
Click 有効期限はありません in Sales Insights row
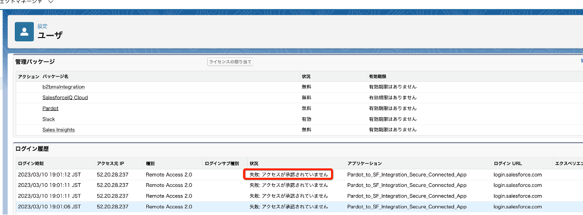tap(392, 130)
